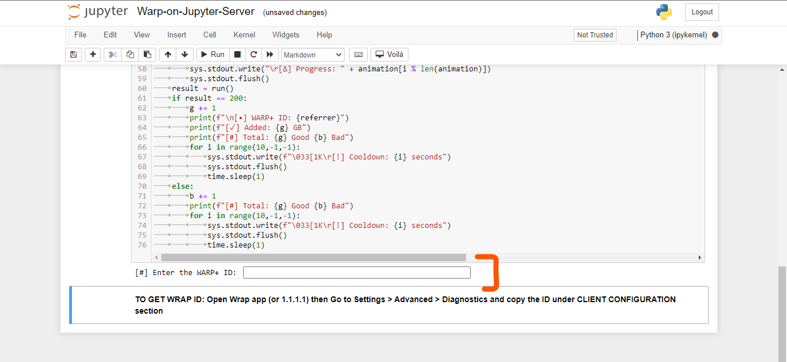The height and width of the screenshot is (362, 787).
Task: Open the Cell menu
Action: click(x=210, y=35)
